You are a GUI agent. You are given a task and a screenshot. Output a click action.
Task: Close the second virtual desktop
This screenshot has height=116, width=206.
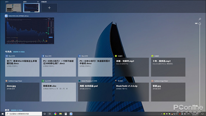pos(38,2)
